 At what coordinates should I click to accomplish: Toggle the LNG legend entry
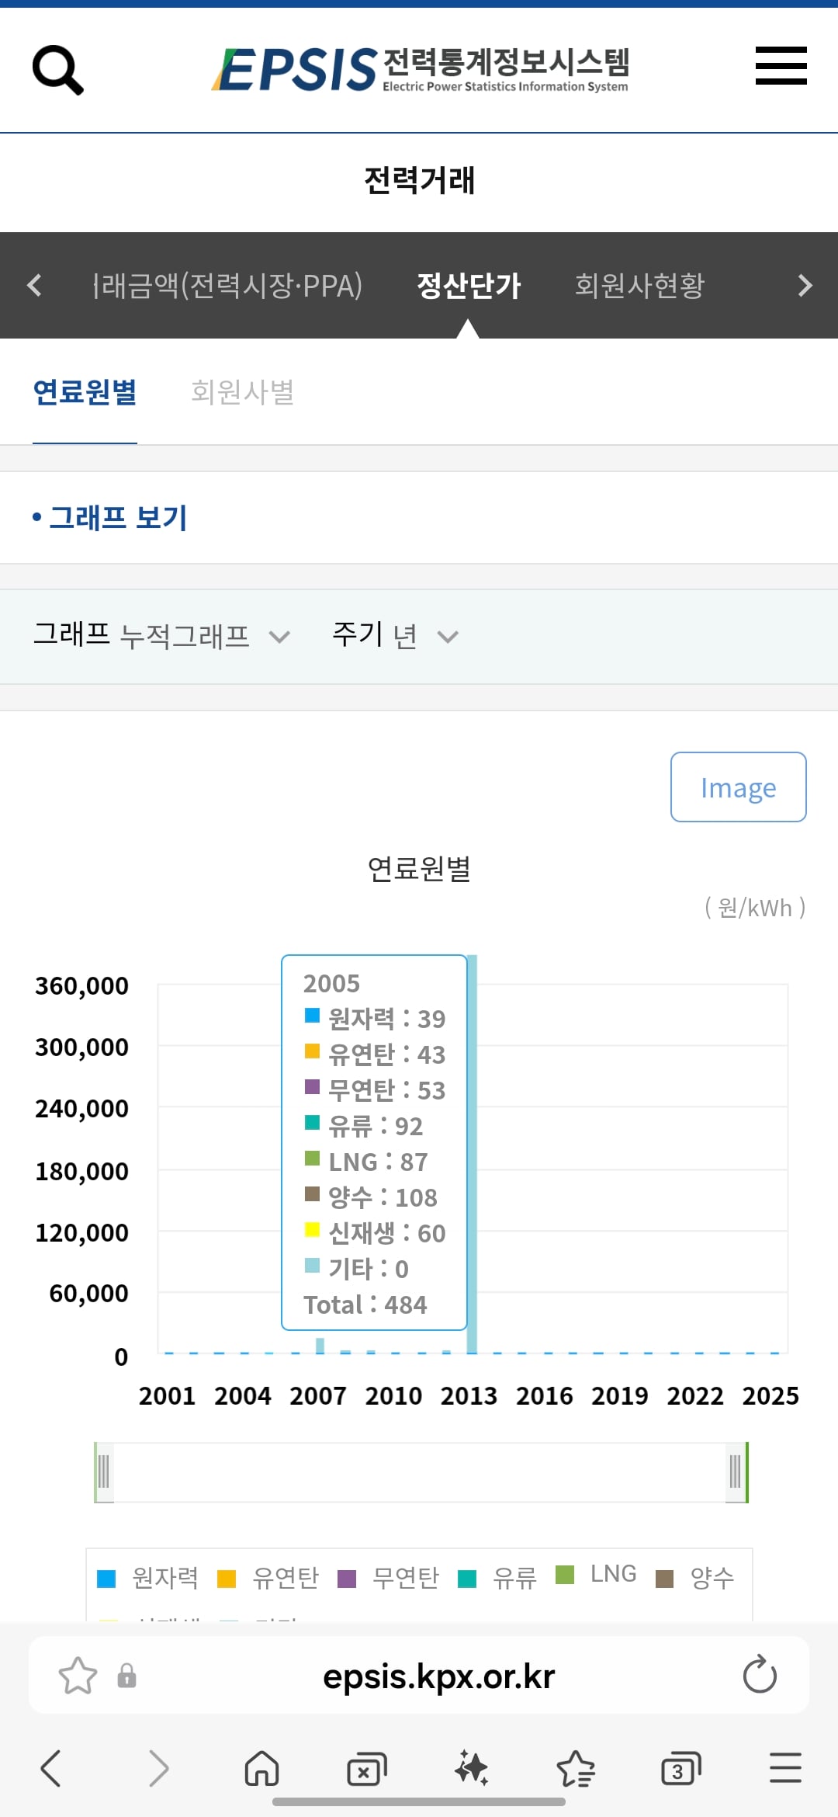click(597, 1574)
